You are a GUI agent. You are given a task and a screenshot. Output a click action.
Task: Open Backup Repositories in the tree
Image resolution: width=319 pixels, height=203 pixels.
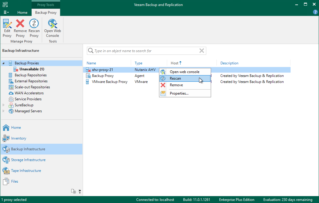tap(30, 75)
